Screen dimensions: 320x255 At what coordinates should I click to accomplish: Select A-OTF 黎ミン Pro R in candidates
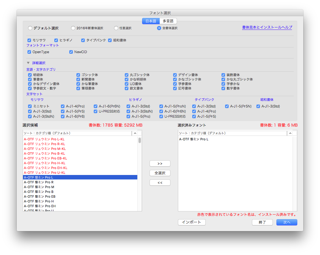click(80, 182)
